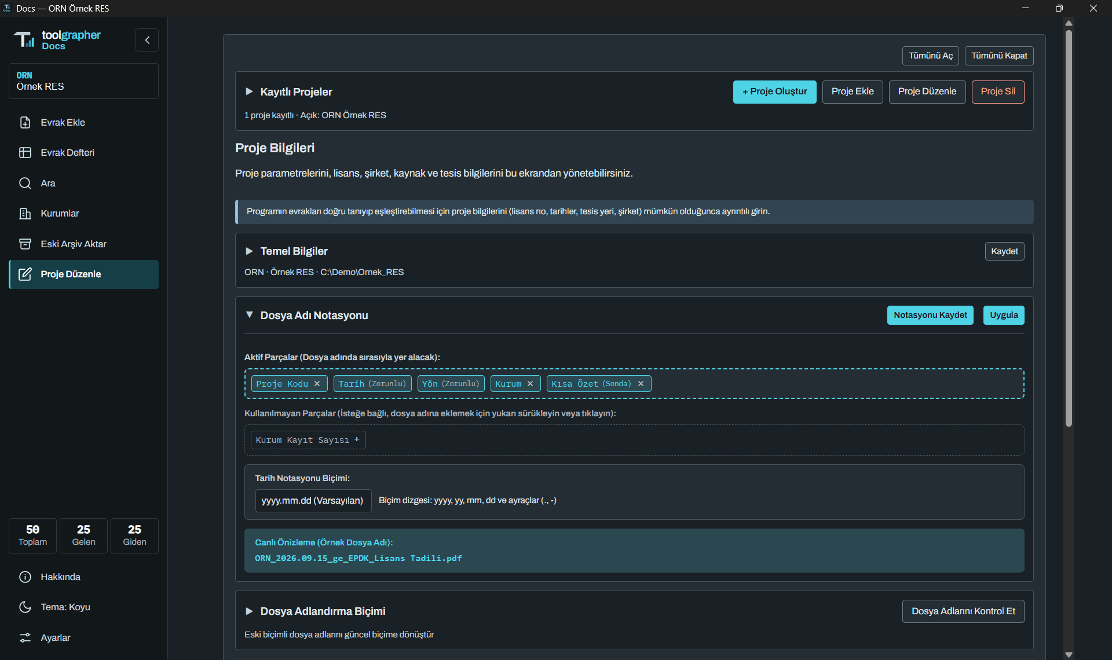Open the Evrak Defteri page
1112x660 pixels.
pyautogui.click(x=83, y=152)
